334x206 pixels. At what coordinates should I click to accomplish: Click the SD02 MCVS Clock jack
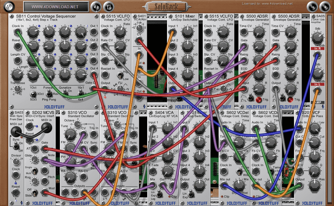point(30,126)
